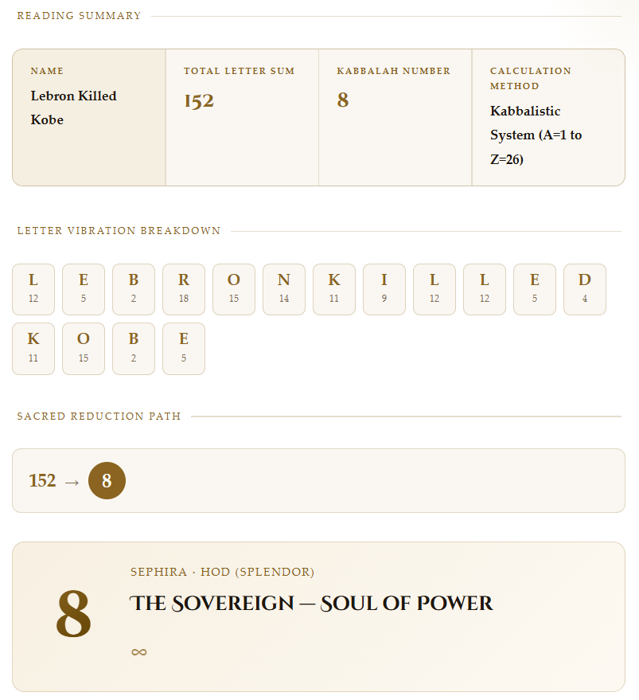The height and width of the screenshot is (700, 639).
Task: Click the 152 number in reduction path
Action: [x=42, y=481]
